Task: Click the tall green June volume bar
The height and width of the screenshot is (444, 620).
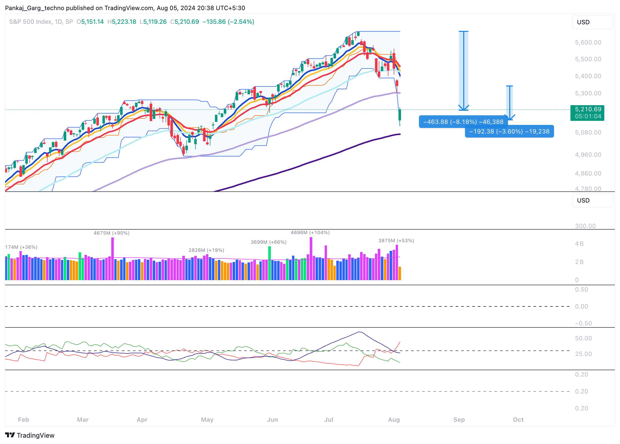Action: [270, 263]
